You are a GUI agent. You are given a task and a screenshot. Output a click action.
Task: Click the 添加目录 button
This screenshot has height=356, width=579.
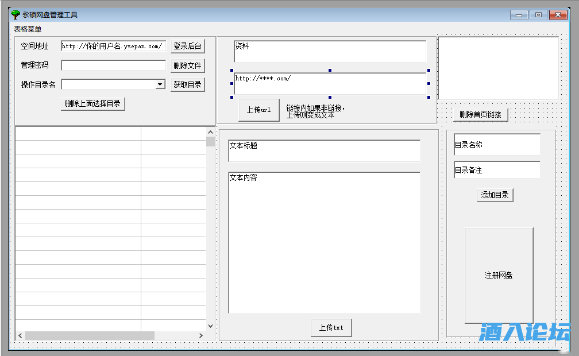click(x=494, y=195)
